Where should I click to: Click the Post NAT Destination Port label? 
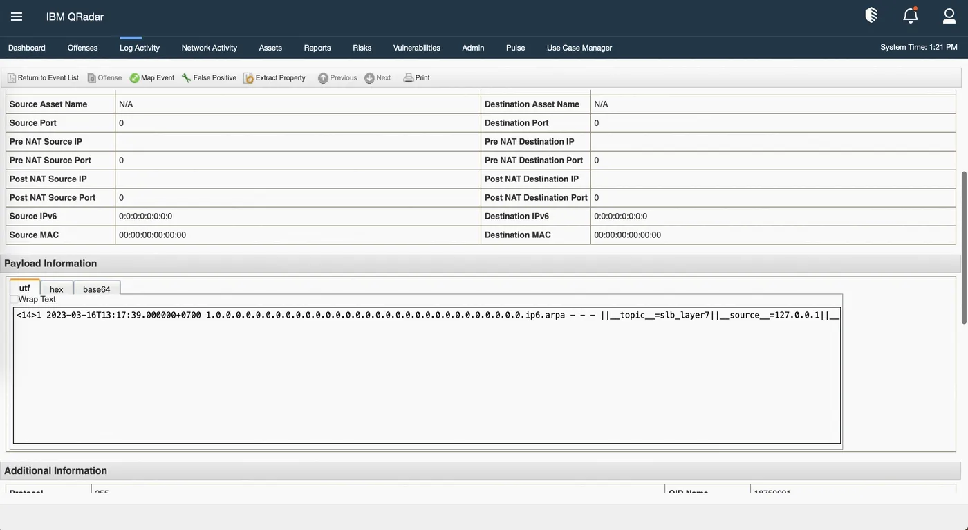click(536, 198)
